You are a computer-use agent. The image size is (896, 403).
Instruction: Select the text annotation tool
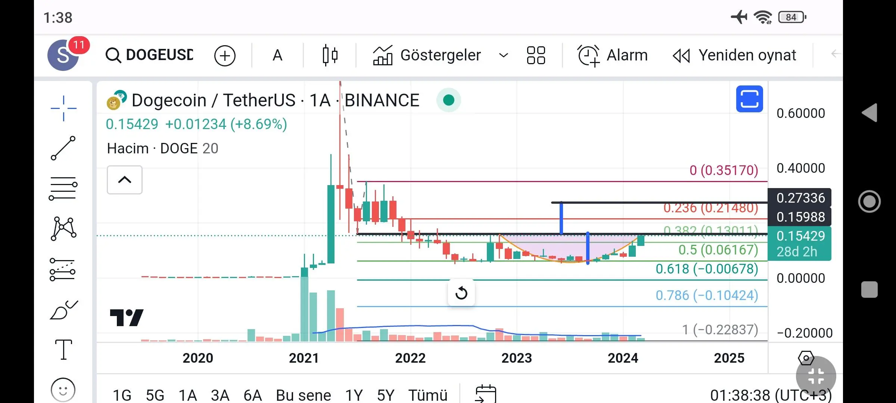(x=63, y=350)
